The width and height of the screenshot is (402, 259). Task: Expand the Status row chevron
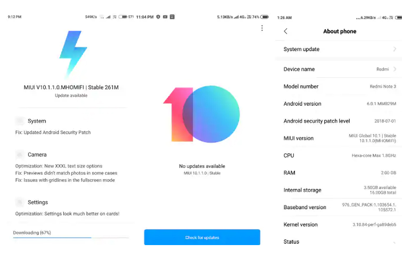tap(395, 242)
